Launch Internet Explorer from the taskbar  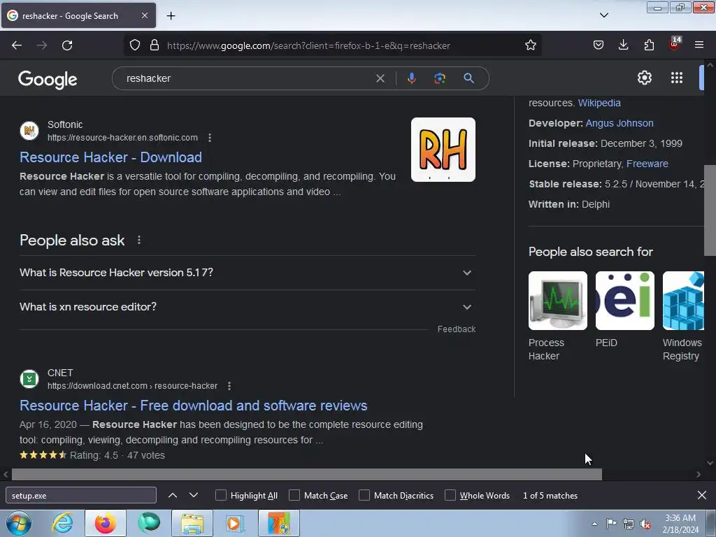point(62,523)
